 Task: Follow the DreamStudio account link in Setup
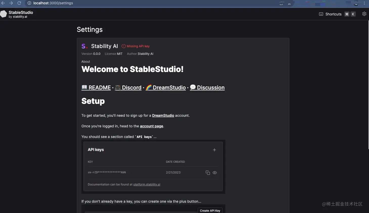(x=163, y=115)
